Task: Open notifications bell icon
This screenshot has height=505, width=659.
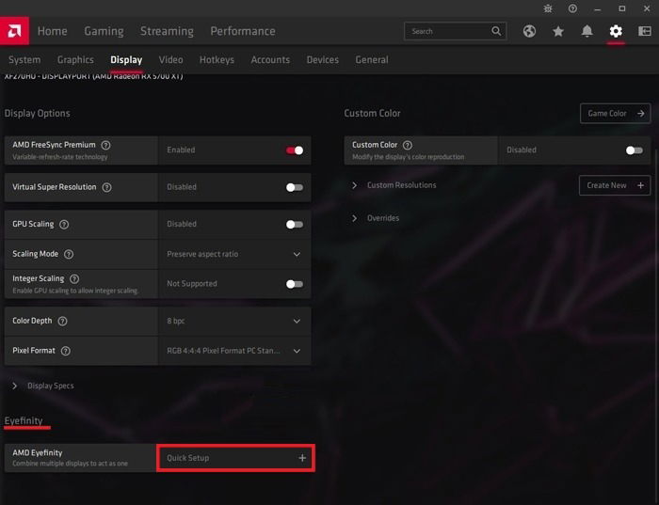Action: (x=587, y=31)
